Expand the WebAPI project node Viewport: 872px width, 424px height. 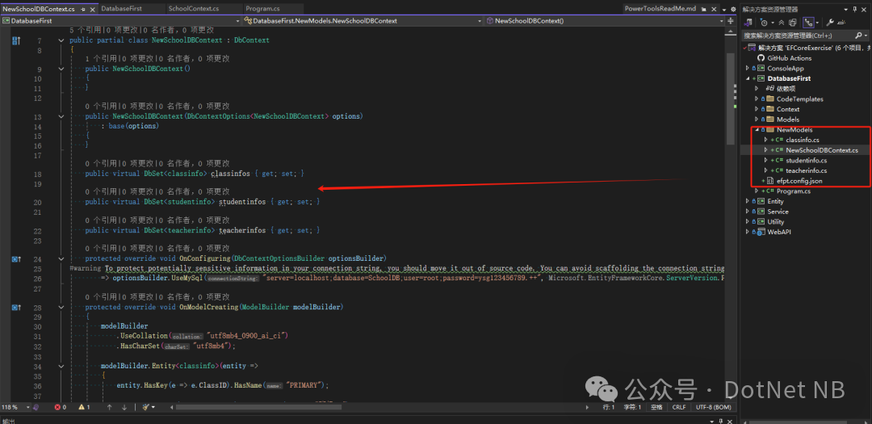coord(748,232)
